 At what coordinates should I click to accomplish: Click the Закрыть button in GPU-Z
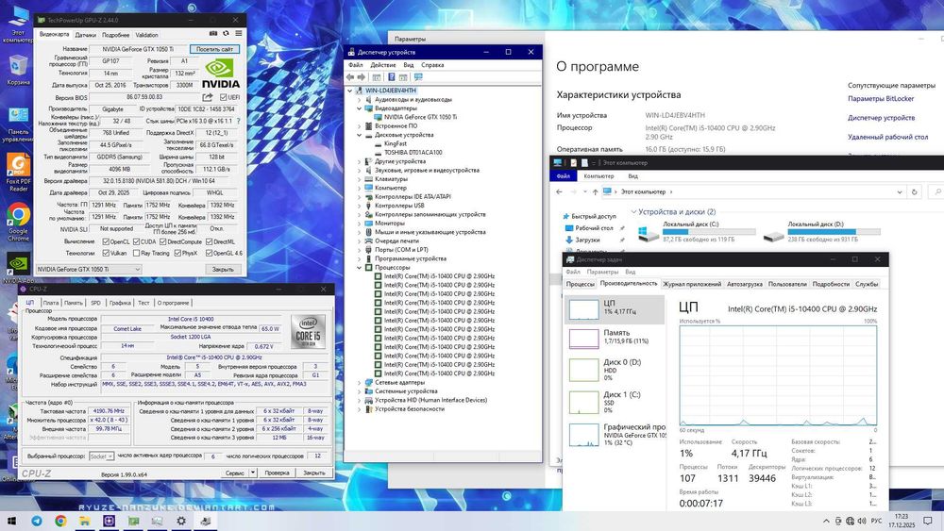point(223,270)
